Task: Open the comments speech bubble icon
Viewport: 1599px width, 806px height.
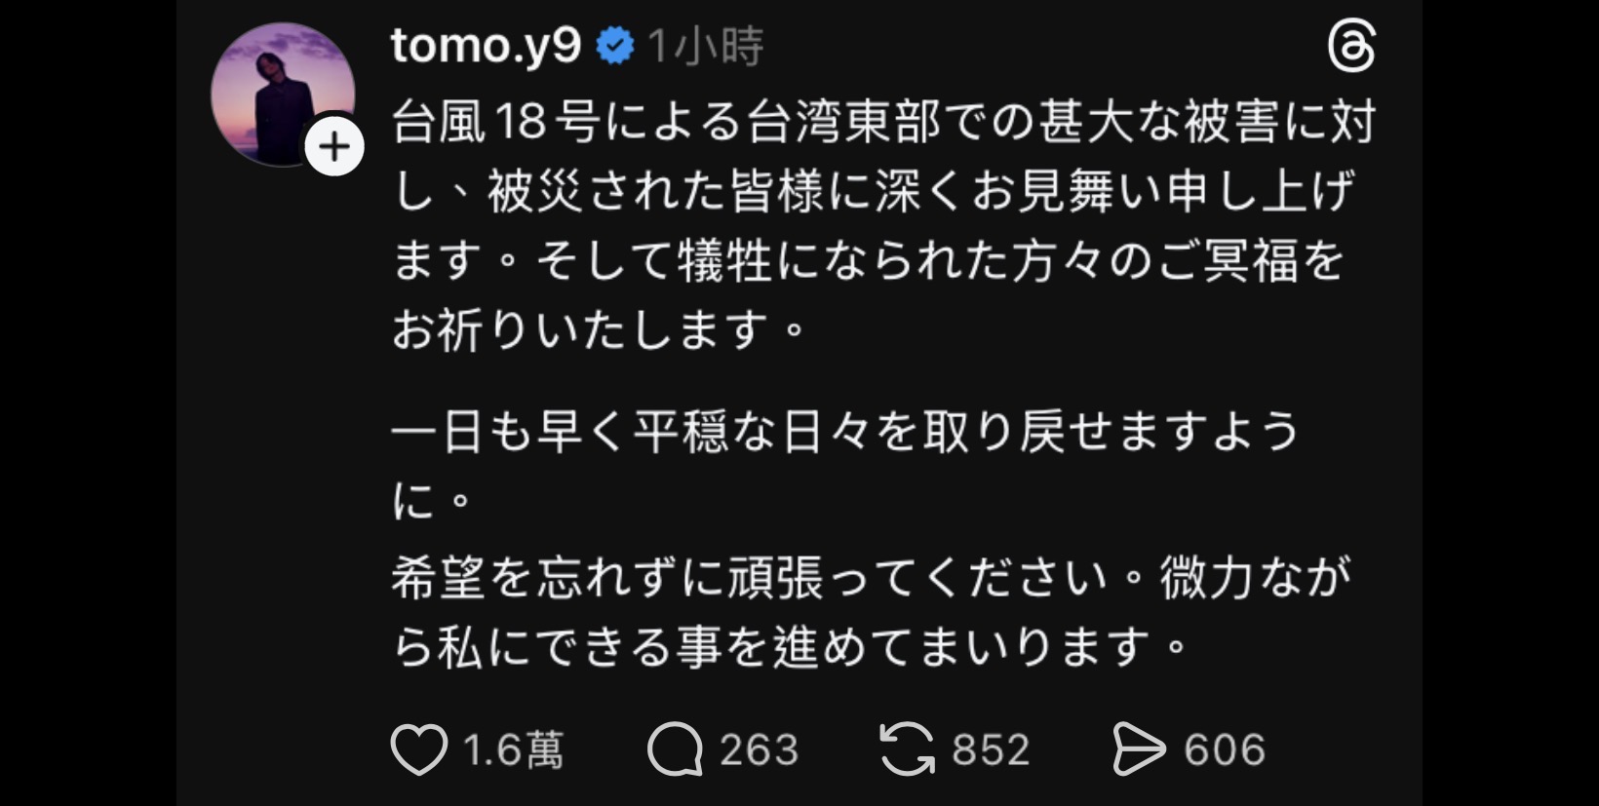Action: 675,749
